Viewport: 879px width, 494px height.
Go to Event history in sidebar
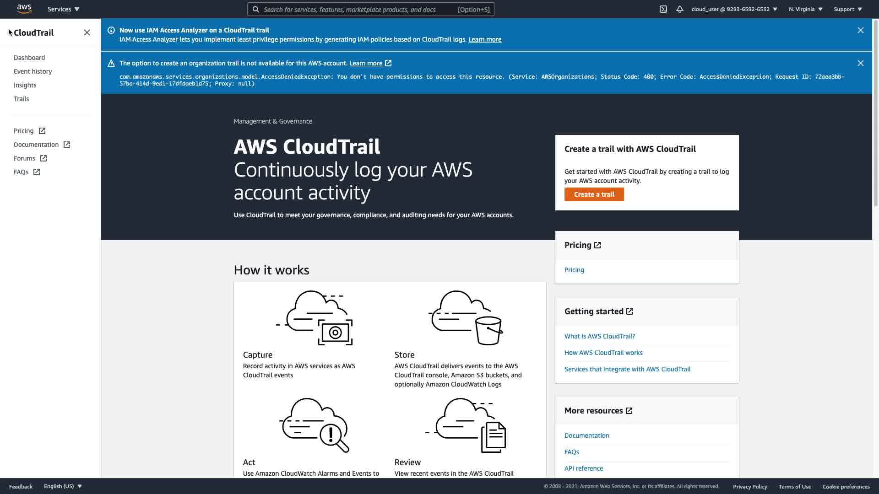tap(33, 71)
